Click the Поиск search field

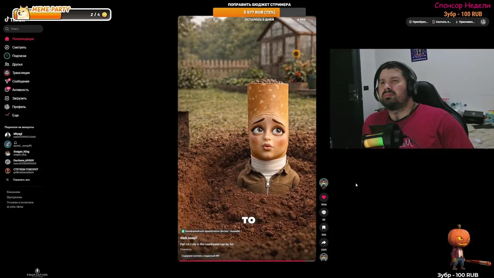[23, 29]
